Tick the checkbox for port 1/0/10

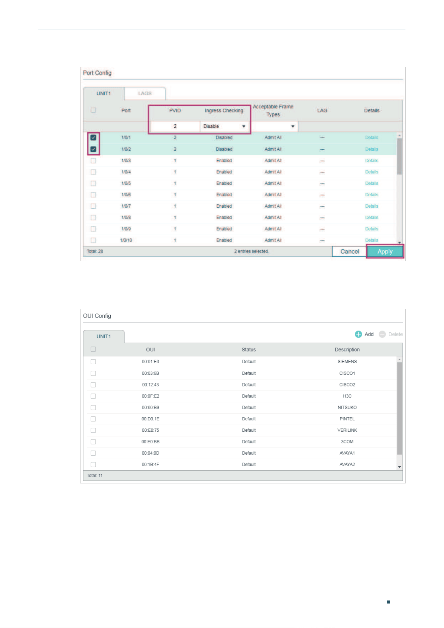tap(93, 241)
